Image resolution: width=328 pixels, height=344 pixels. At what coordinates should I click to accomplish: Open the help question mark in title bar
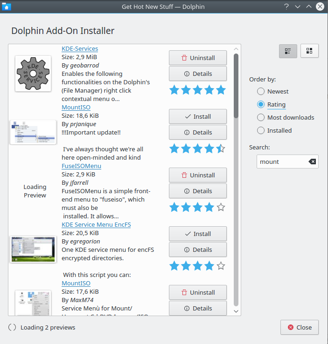pos(286,7)
